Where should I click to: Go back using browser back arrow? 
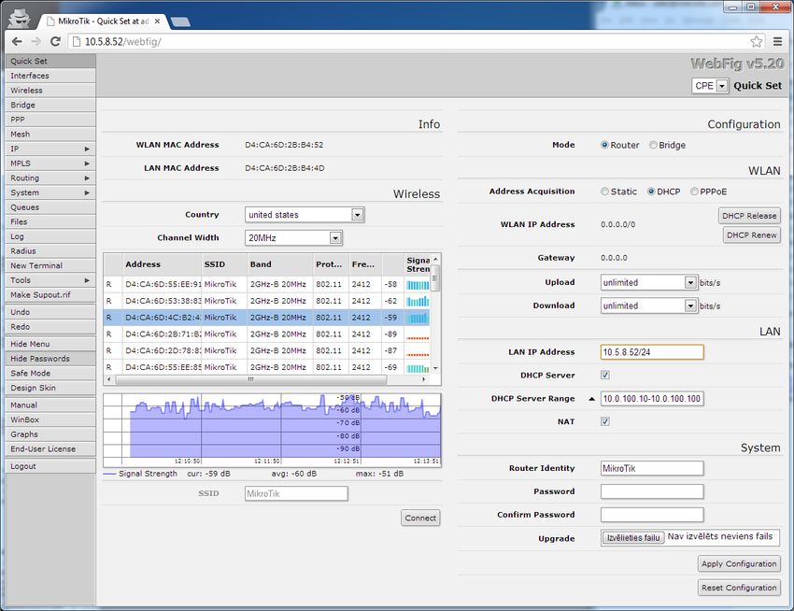17,41
